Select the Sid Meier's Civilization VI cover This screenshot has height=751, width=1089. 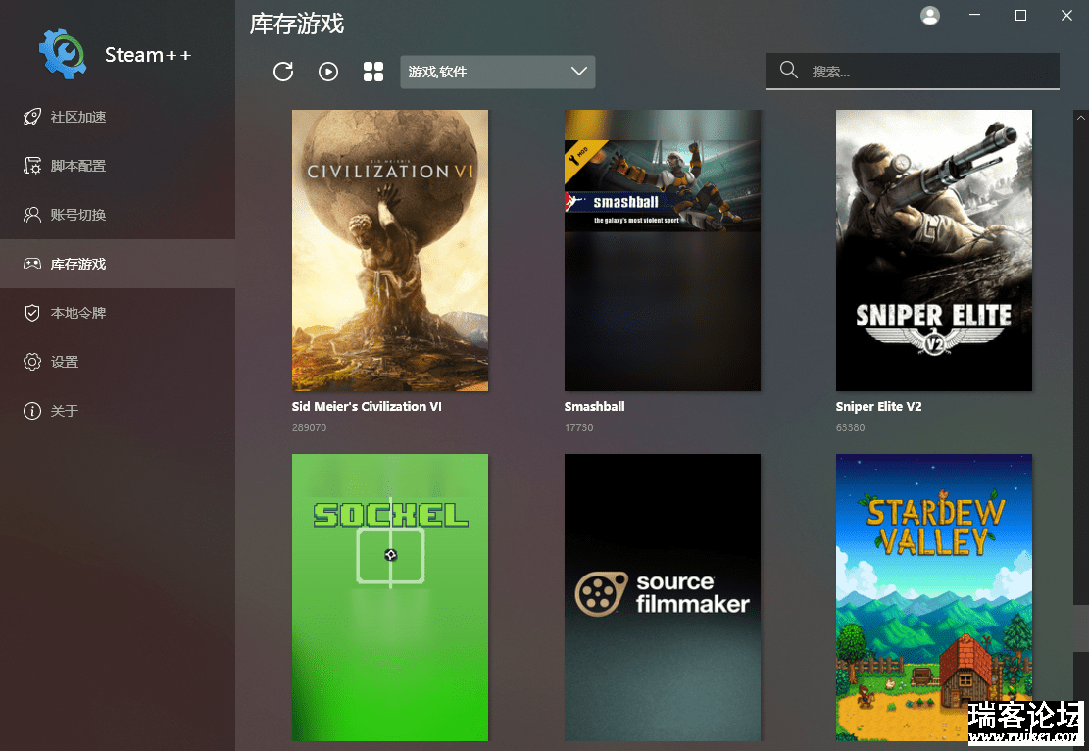pyautogui.click(x=390, y=250)
